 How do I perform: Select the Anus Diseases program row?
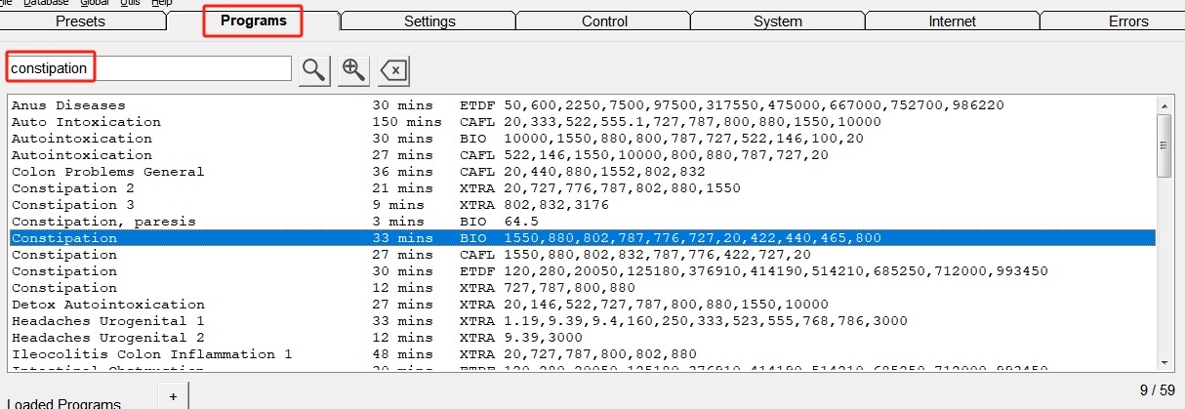click(68, 105)
